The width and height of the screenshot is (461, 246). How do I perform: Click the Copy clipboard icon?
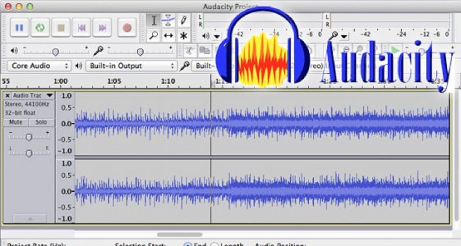[205, 51]
